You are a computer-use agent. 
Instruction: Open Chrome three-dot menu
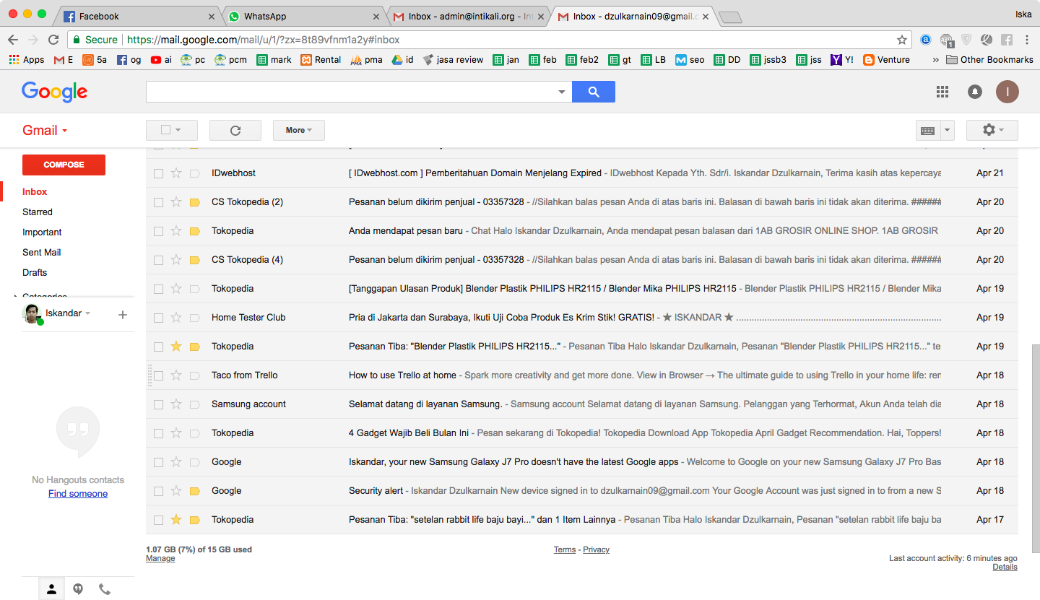(1027, 40)
